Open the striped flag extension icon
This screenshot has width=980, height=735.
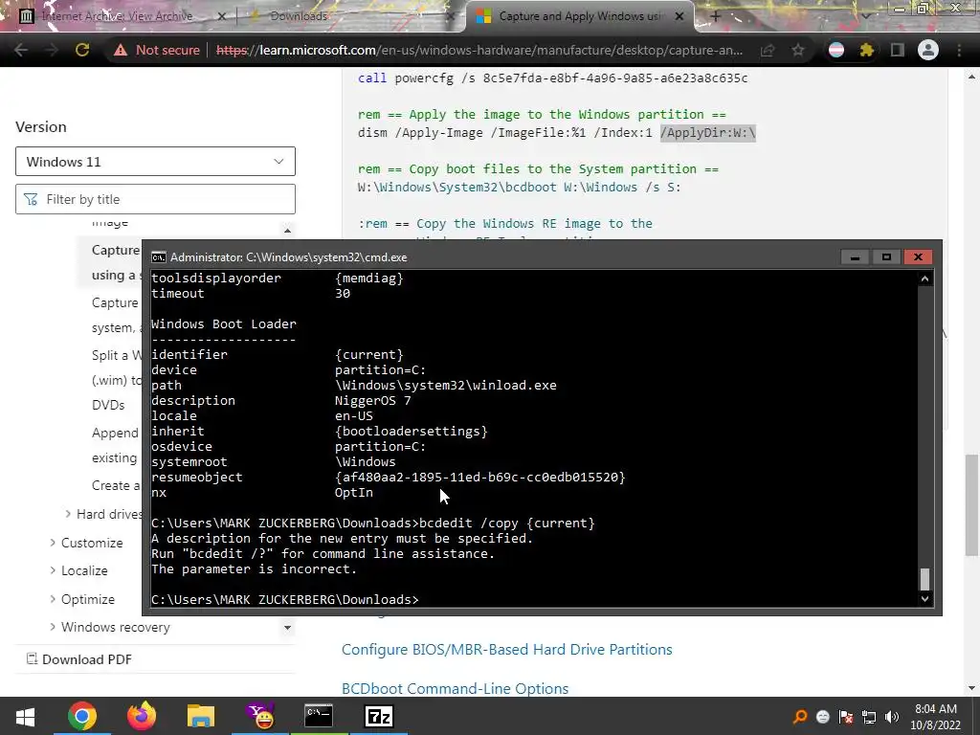(x=836, y=50)
